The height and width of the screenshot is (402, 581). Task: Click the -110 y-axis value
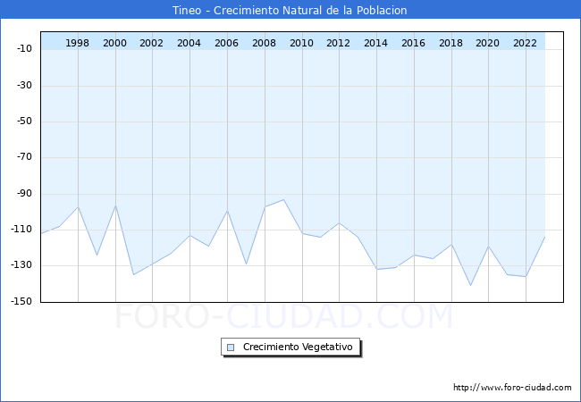(21, 229)
